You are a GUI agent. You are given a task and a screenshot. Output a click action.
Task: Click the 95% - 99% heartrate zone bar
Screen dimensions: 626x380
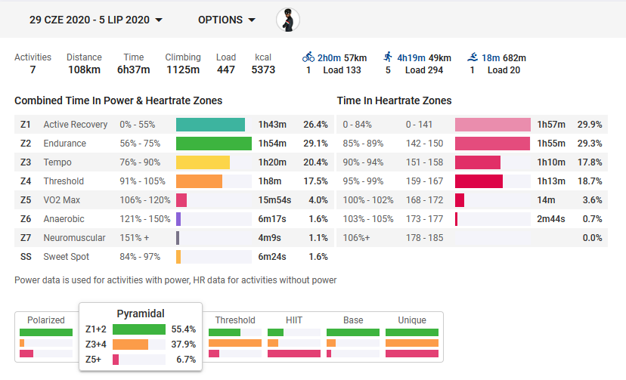coord(479,181)
